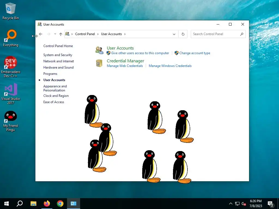The width and height of the screenshot is (279, 209).
Task: Click the User Accounts category icon
Action: click(99, 50)
